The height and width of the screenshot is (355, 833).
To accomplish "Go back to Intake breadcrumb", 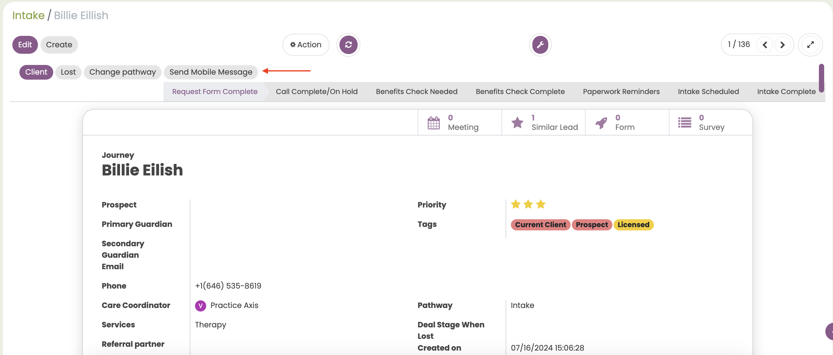I will [29, 15].
